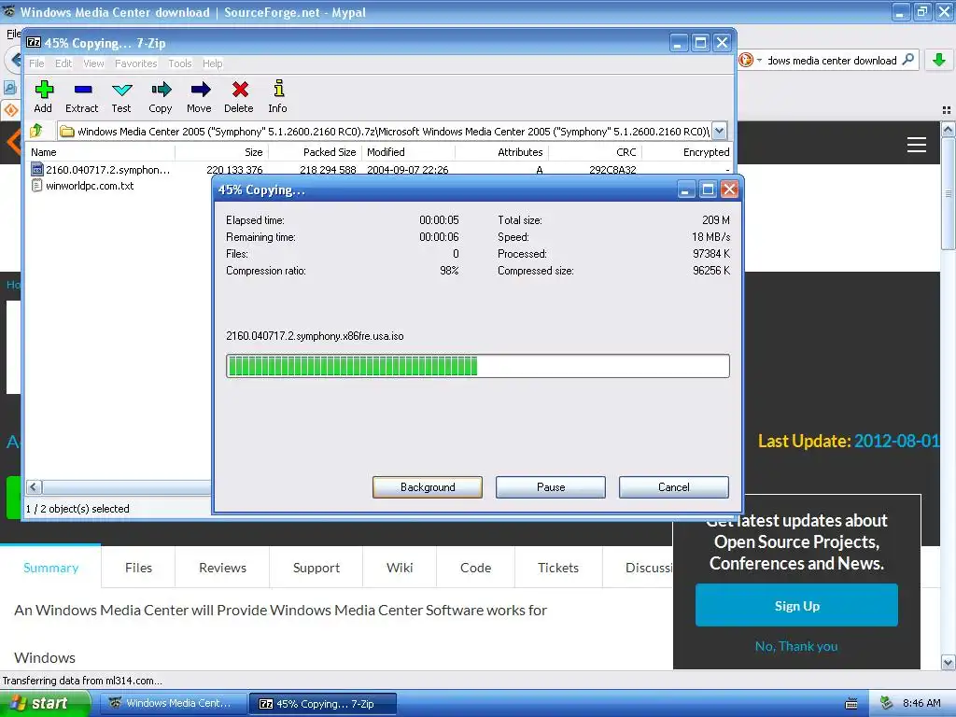Sort by the Name column header
The width and height of the screenshot is (956, 717).
click(x=101, y=152)
